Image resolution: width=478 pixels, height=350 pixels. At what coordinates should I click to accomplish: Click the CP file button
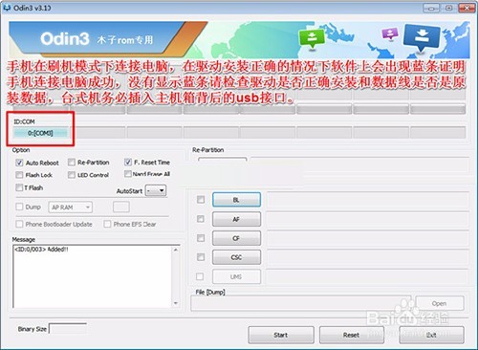236,238
